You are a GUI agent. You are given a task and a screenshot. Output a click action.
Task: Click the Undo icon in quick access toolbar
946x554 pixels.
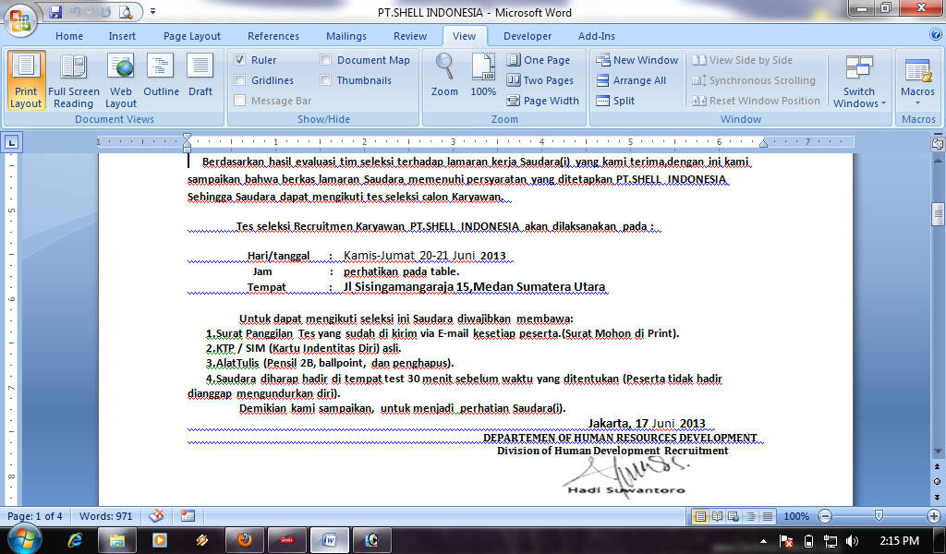[76, 11]
